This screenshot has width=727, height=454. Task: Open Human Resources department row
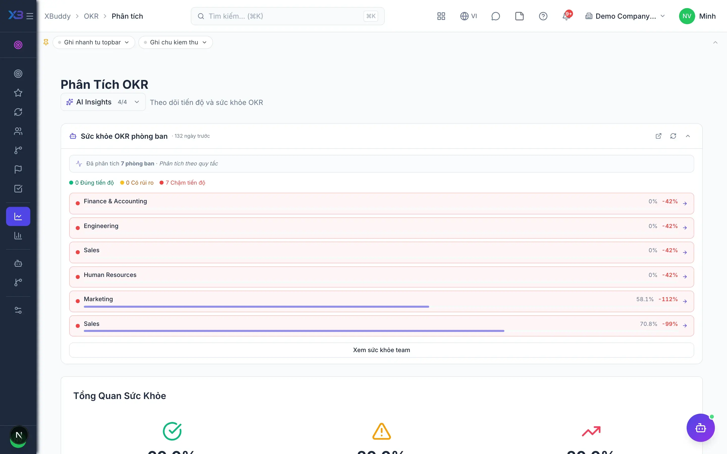381,277
